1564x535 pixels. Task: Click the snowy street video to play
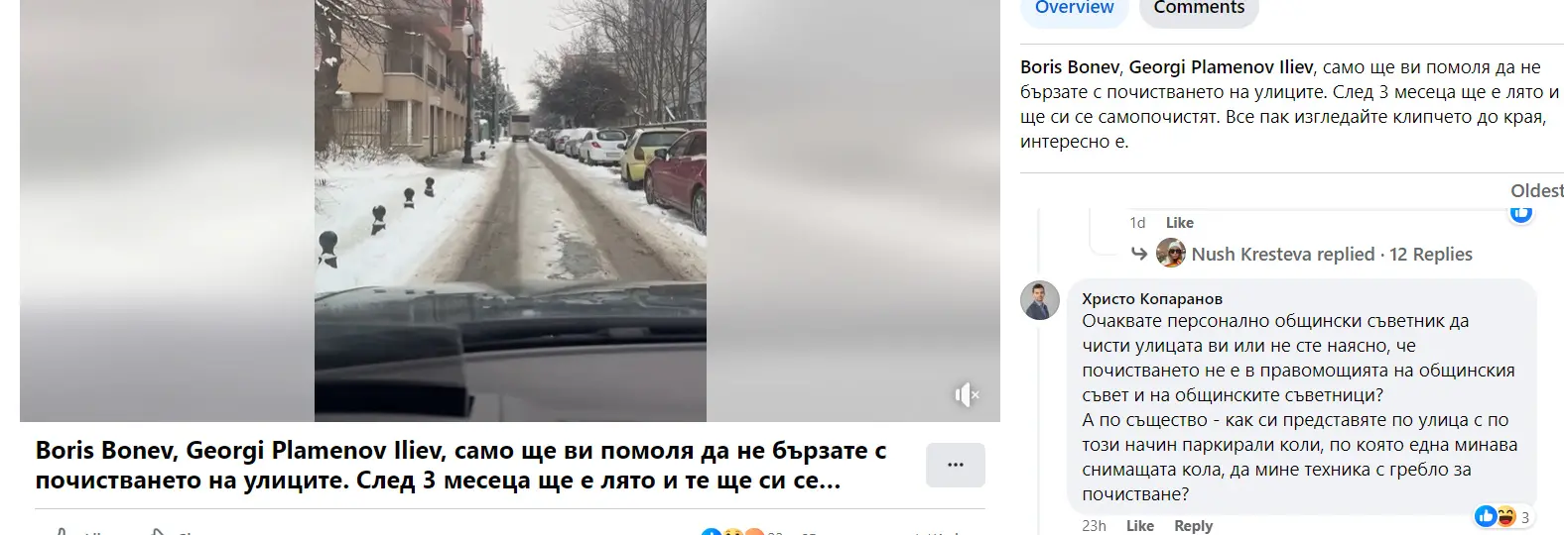click(510, 210)
